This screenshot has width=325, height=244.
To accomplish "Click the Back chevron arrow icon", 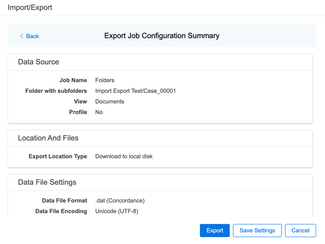I will [21, 36].
